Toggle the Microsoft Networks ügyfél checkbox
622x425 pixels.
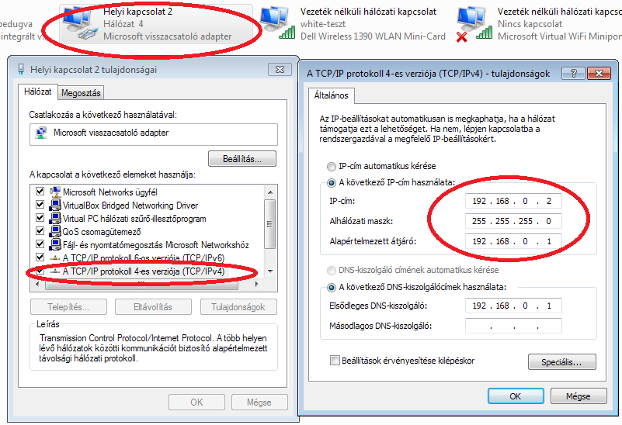pos(40,192)
